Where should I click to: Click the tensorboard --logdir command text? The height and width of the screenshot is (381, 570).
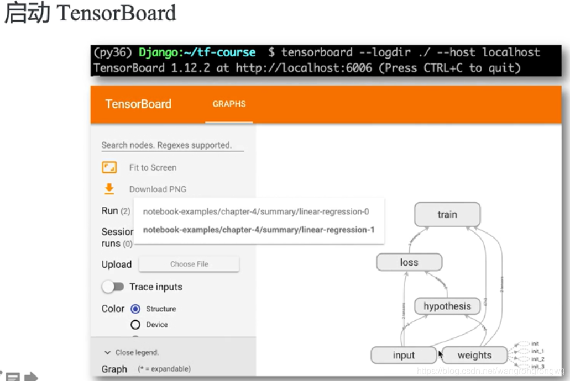point(346,52)
